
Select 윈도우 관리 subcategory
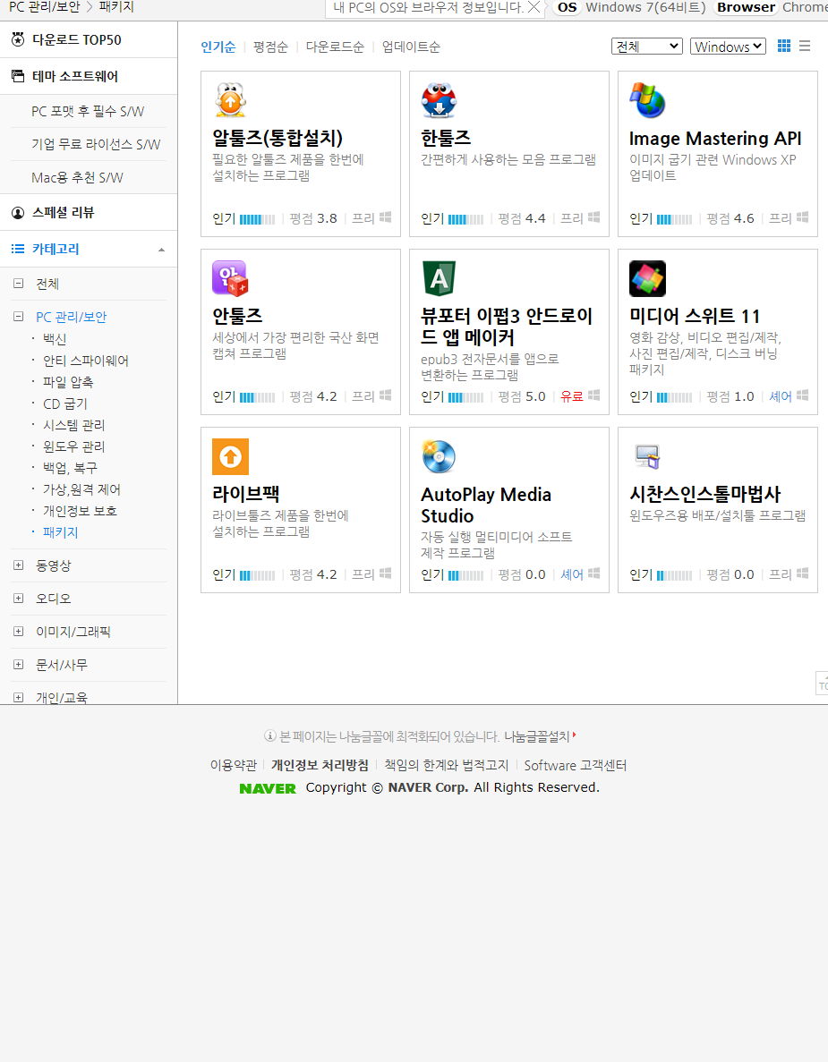click(74, 446)
